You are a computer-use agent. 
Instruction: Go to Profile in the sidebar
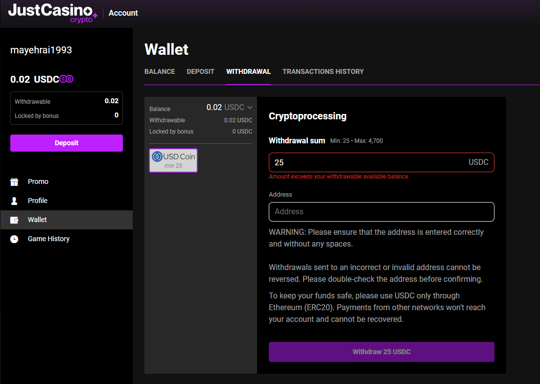67,201
